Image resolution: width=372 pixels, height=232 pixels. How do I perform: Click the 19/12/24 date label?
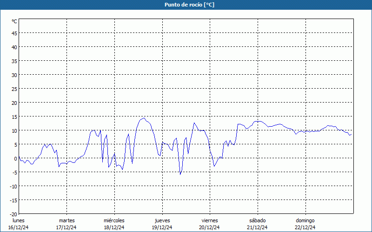click(162, 227)
